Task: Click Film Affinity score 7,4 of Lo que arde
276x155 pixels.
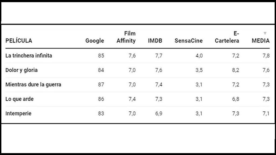Action: click(x=132, y=99)
